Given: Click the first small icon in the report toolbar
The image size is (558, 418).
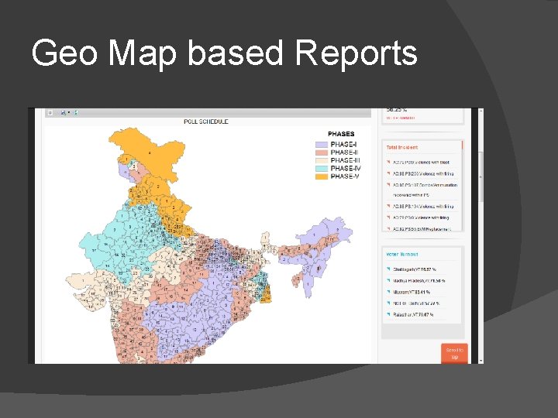Looking at the screenshot, I should [50, 113].
